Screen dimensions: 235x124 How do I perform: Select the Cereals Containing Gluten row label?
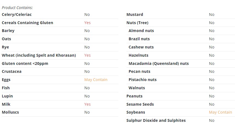click(27, 23)
